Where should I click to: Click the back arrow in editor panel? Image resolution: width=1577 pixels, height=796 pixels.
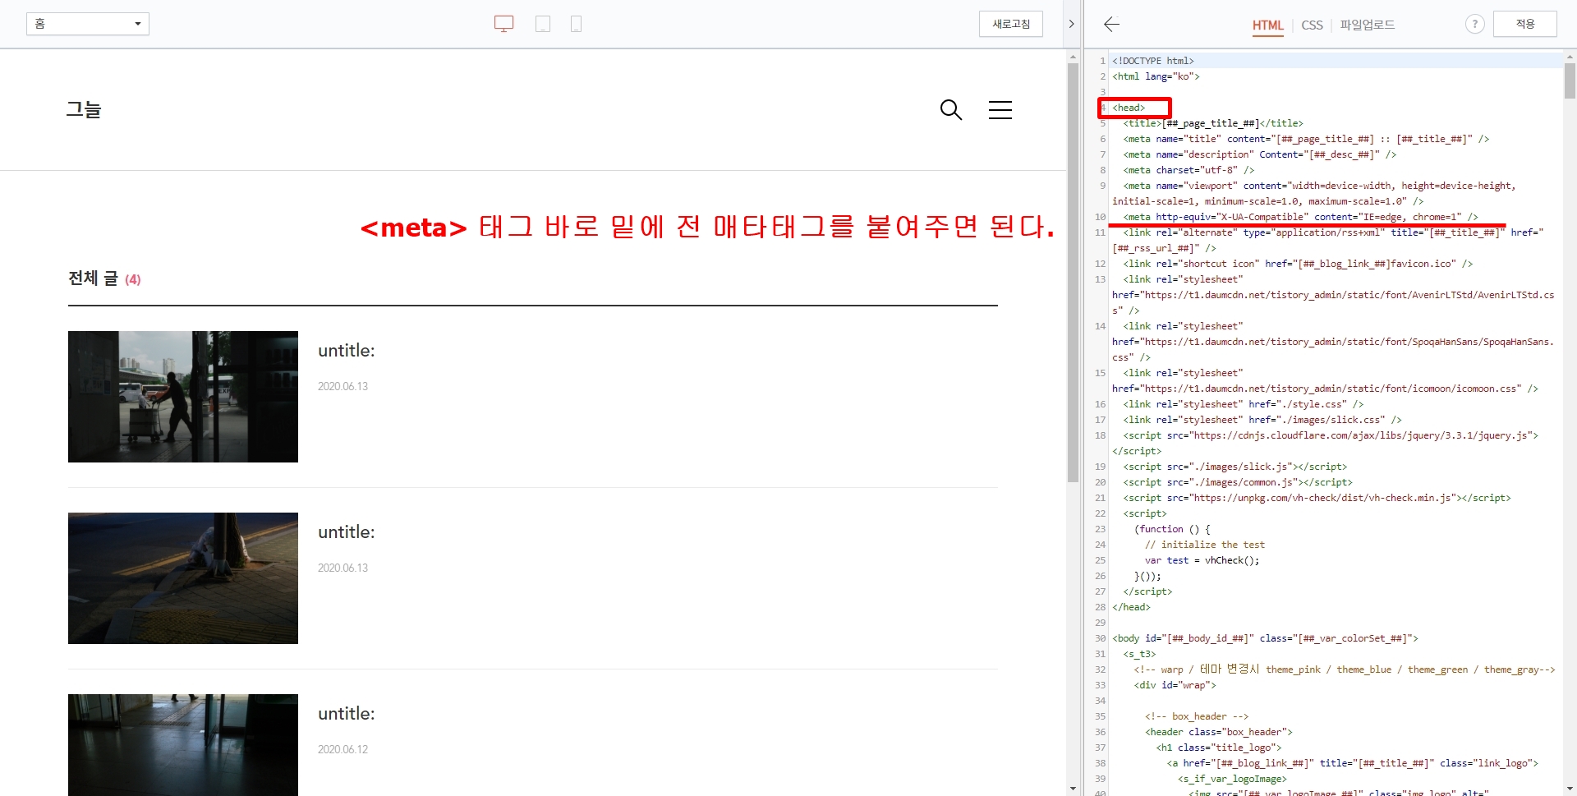pyautogui.click(x=1111, y=24)
